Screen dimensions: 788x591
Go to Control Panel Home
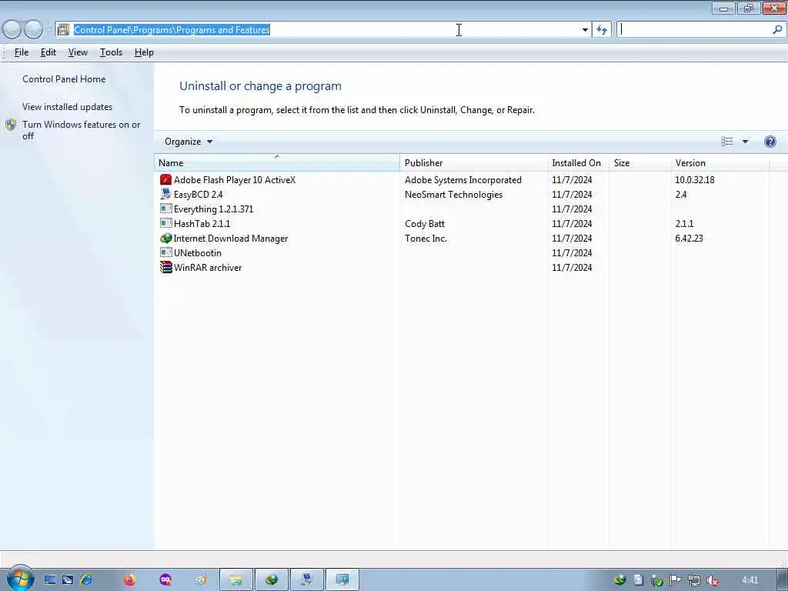click(64, 79)
